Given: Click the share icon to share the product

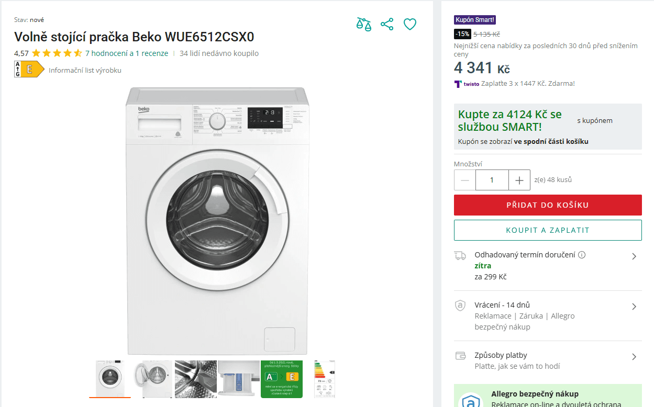Looking at the screenshot, I should click(386, 24).
